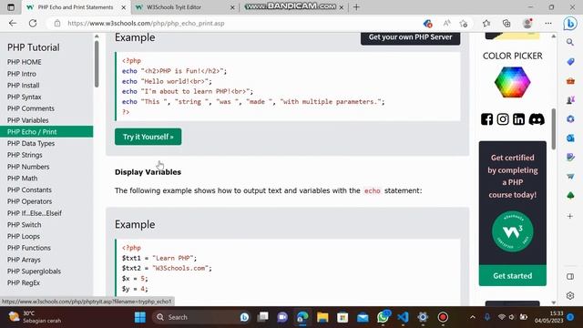
Task: Click the left menu scrollbar thumb
Action: click(97, 64)
